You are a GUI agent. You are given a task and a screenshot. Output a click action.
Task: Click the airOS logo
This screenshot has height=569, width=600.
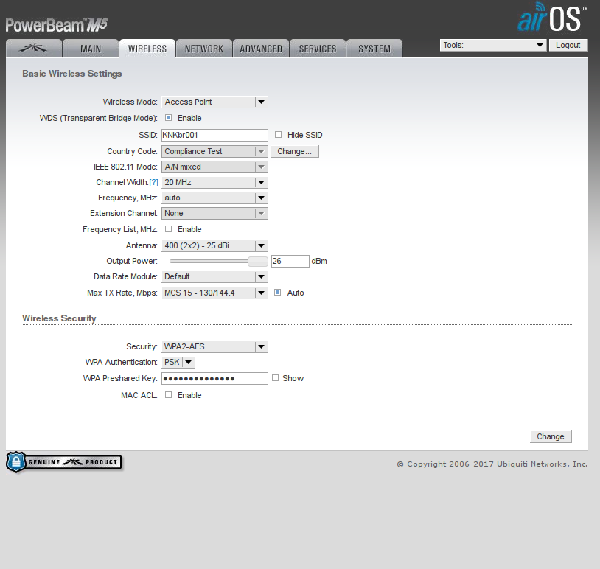[x=552, y=18]
